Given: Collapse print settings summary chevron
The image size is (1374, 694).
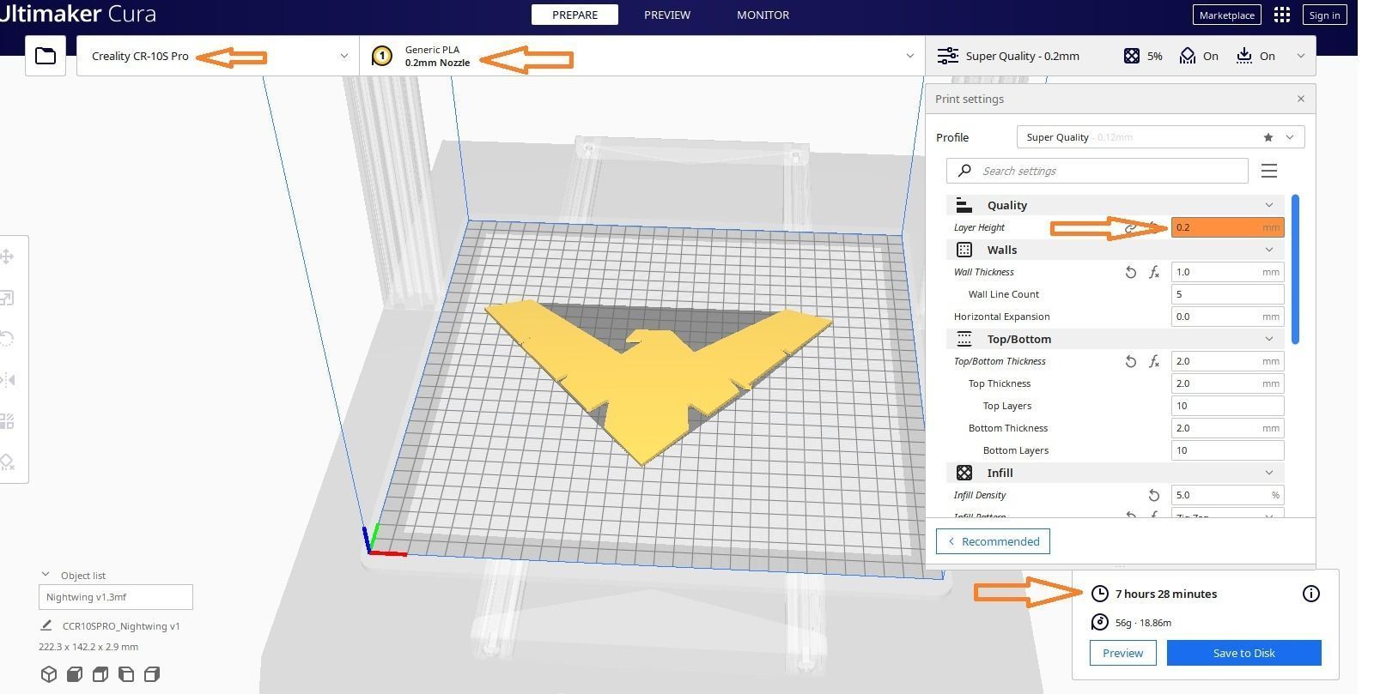Looking at the screenshot, I should [x=1300, y=56].
